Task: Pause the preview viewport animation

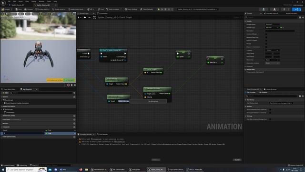Action: coord(71,85)
